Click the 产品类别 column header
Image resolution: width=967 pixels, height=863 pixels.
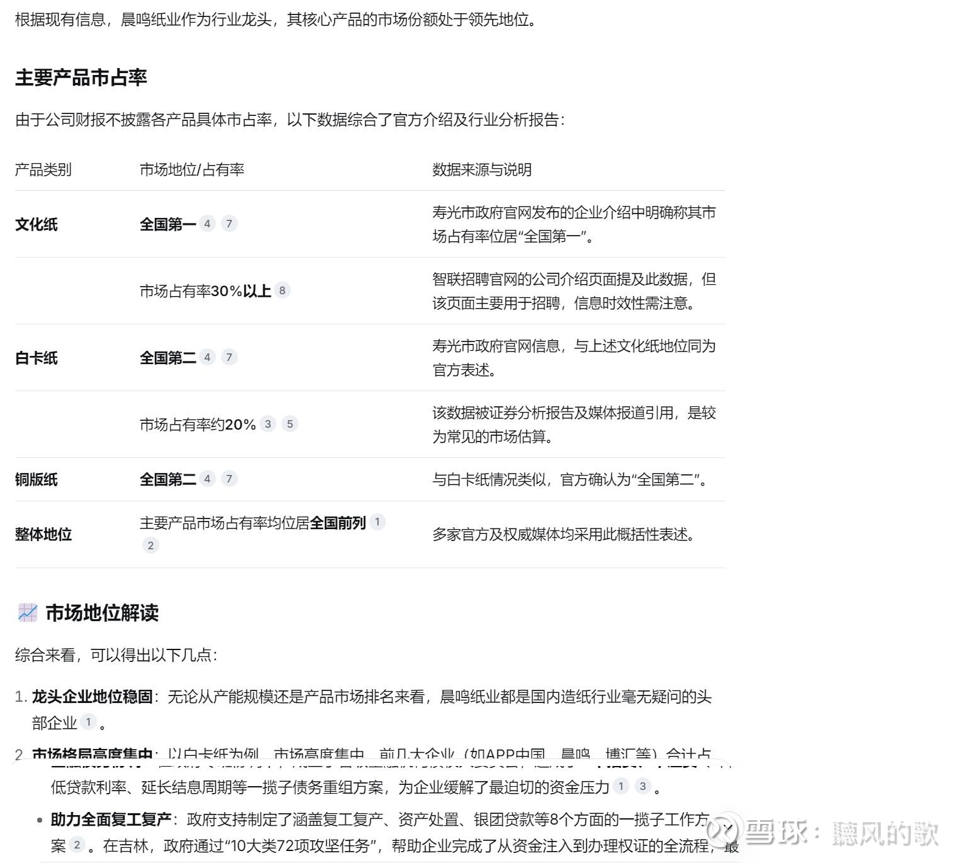coord(43,169)
